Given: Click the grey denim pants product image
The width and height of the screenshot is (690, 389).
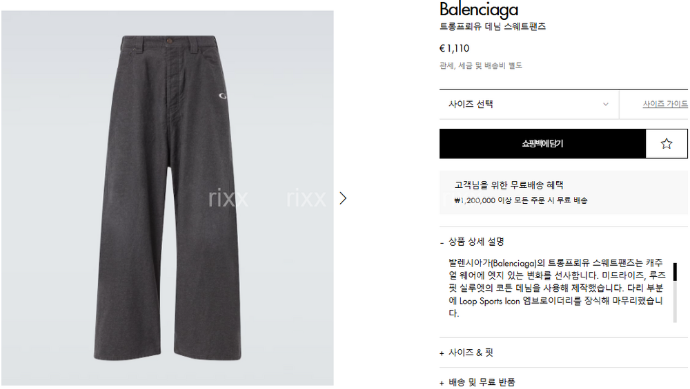Looking at the screenshot, I should pos(167,198).
